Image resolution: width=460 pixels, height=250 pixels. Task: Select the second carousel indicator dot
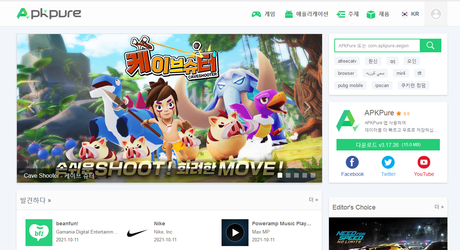pyautogui.click(x=288, y=176)
